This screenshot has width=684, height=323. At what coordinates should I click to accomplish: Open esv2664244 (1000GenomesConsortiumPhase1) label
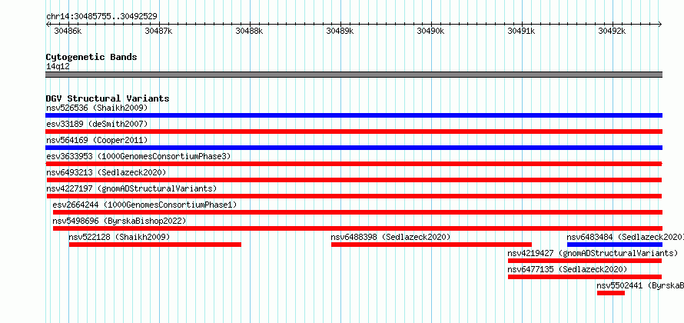click(x=144, y=205)
